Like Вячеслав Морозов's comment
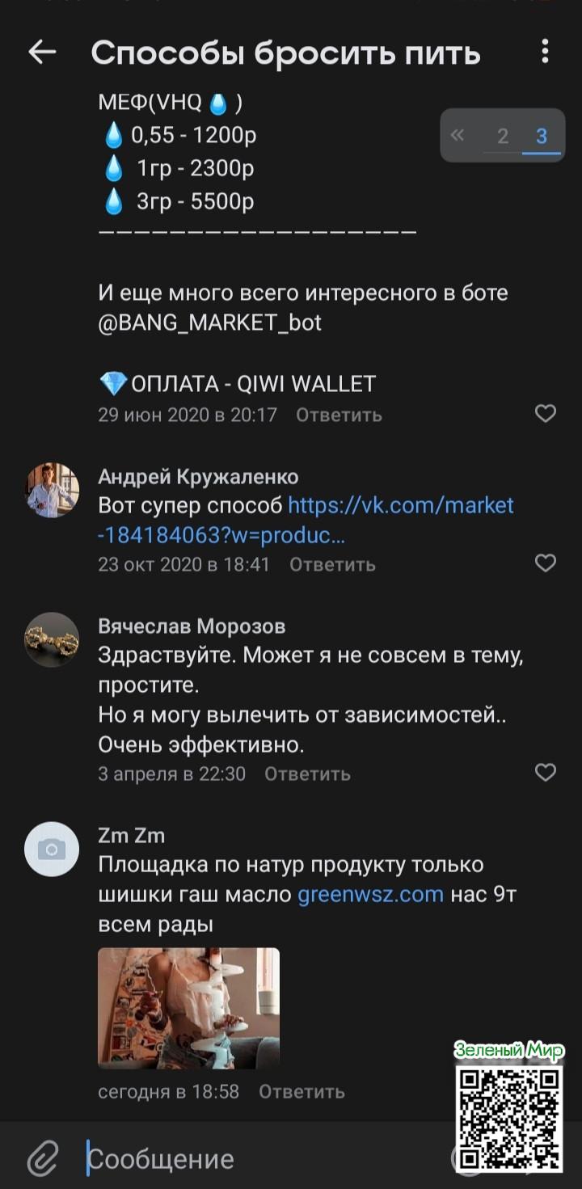Viewport: 582px width, 1189px height. 546,773
